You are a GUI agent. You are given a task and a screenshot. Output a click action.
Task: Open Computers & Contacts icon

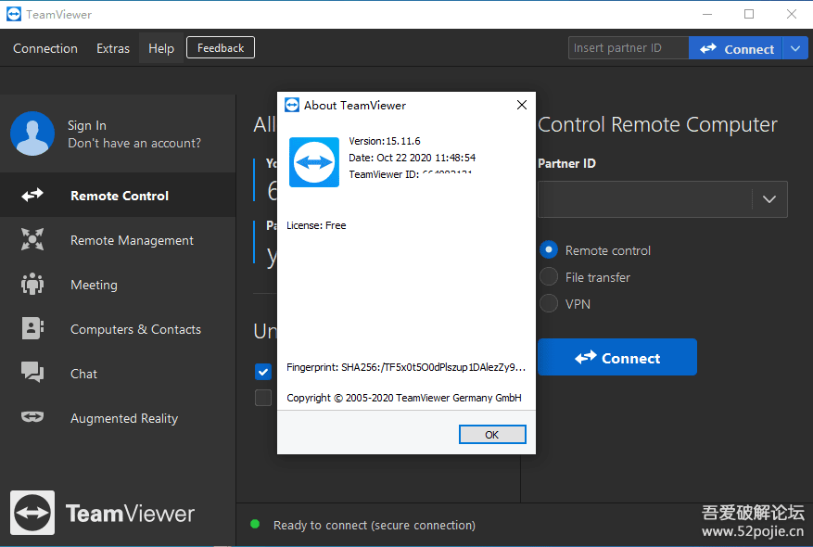(x=32, y=329)
